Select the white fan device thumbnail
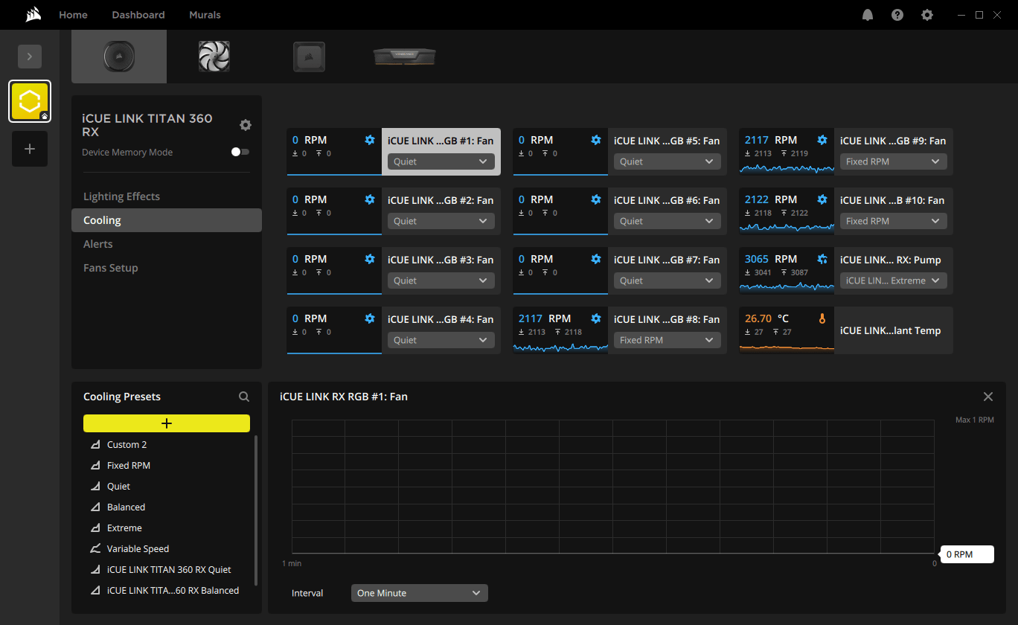Image resolution: width=1018 pixels, height=625 pixels. [214, 57]
